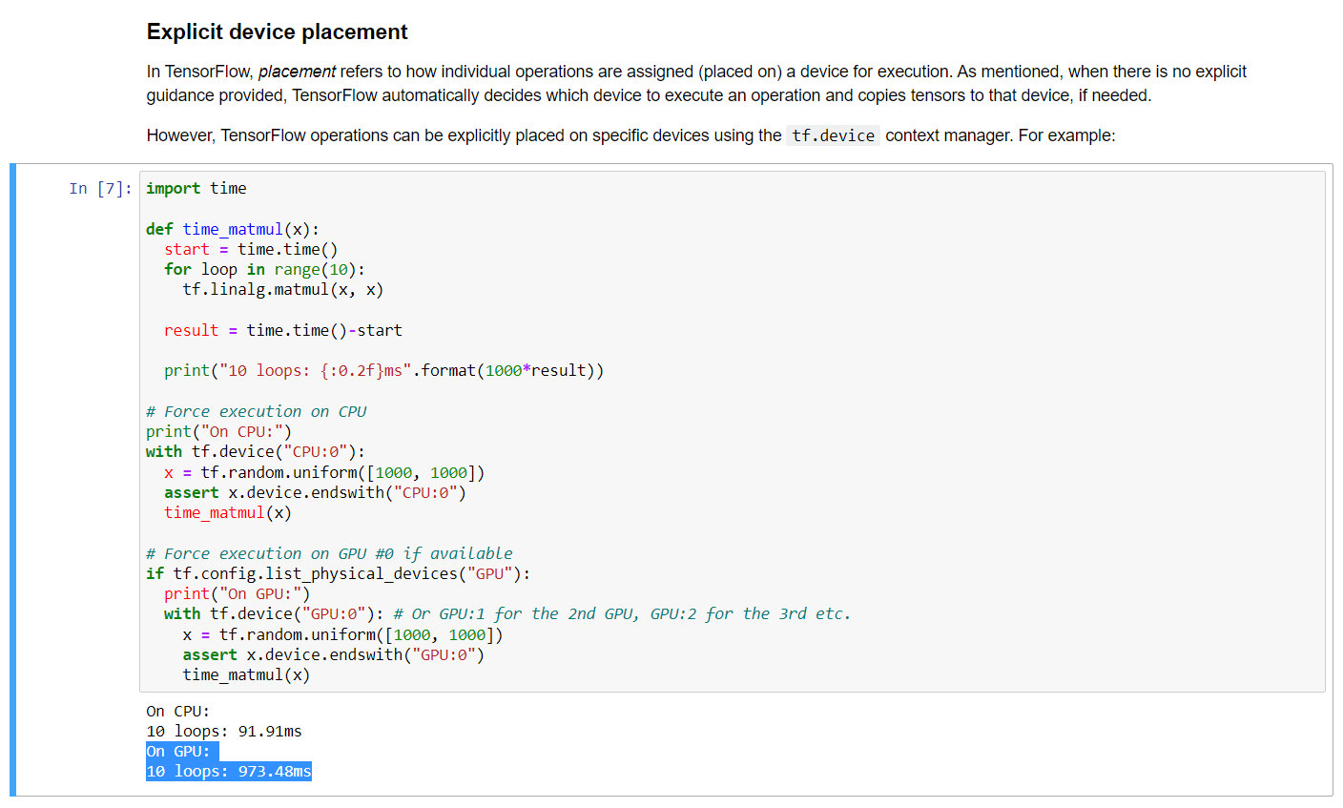This screenshot has height=808, width=1343.
Task: Click the italic word 'placement' in the paragraph
Action: (x=297, y=72)
